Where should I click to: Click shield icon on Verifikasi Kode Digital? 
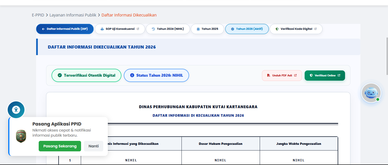[277, 29]
